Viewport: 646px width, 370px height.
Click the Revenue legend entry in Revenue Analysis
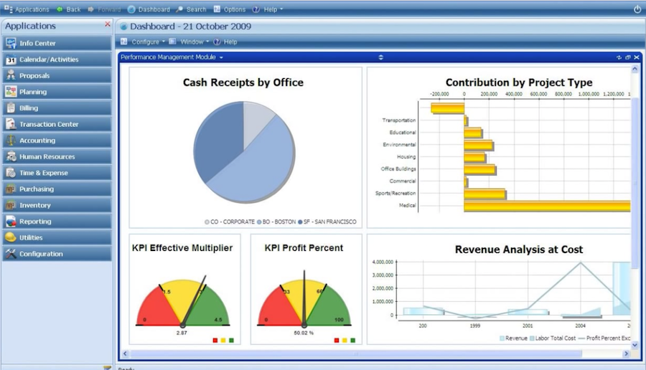513,338
